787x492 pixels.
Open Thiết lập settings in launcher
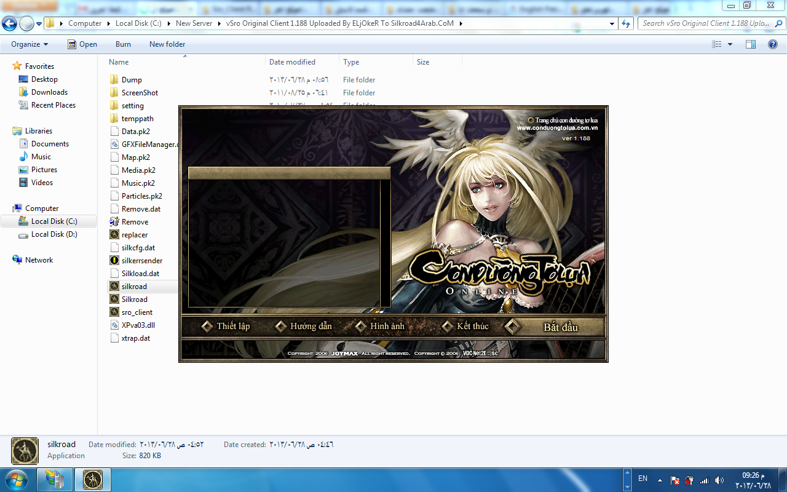(x=226, y=326)
